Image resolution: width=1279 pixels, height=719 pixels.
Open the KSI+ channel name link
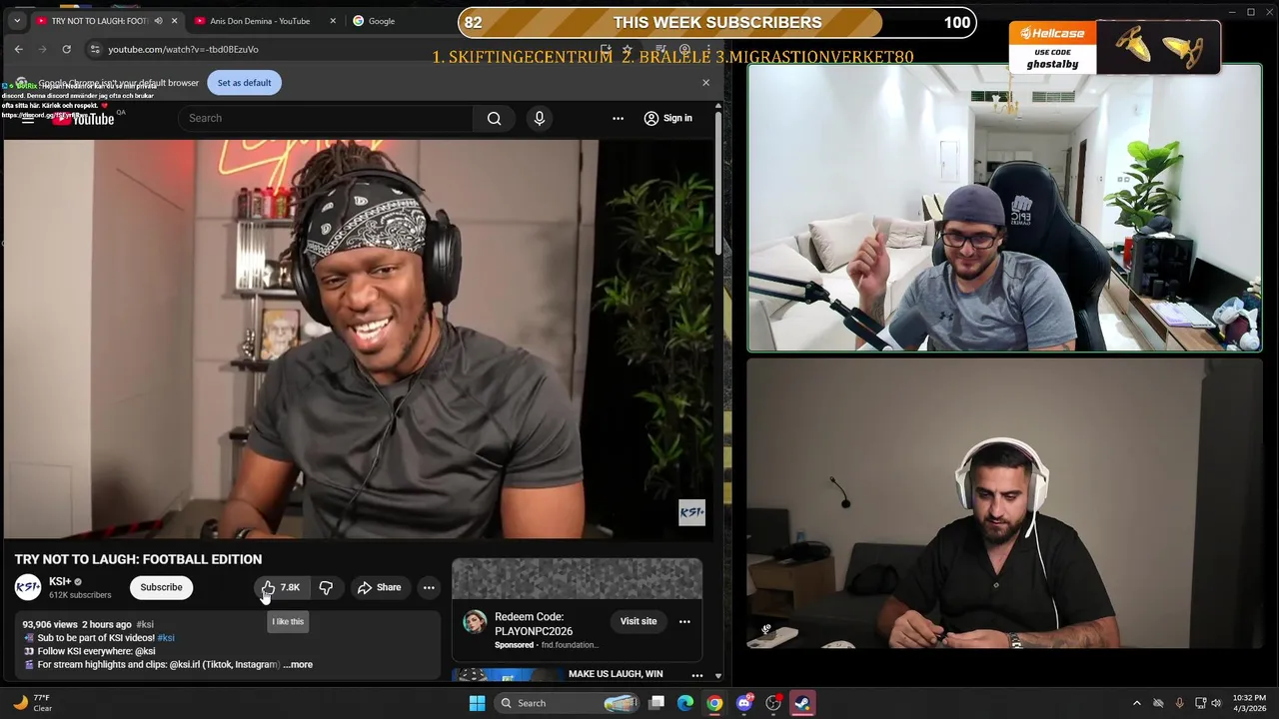click(60, 581)
